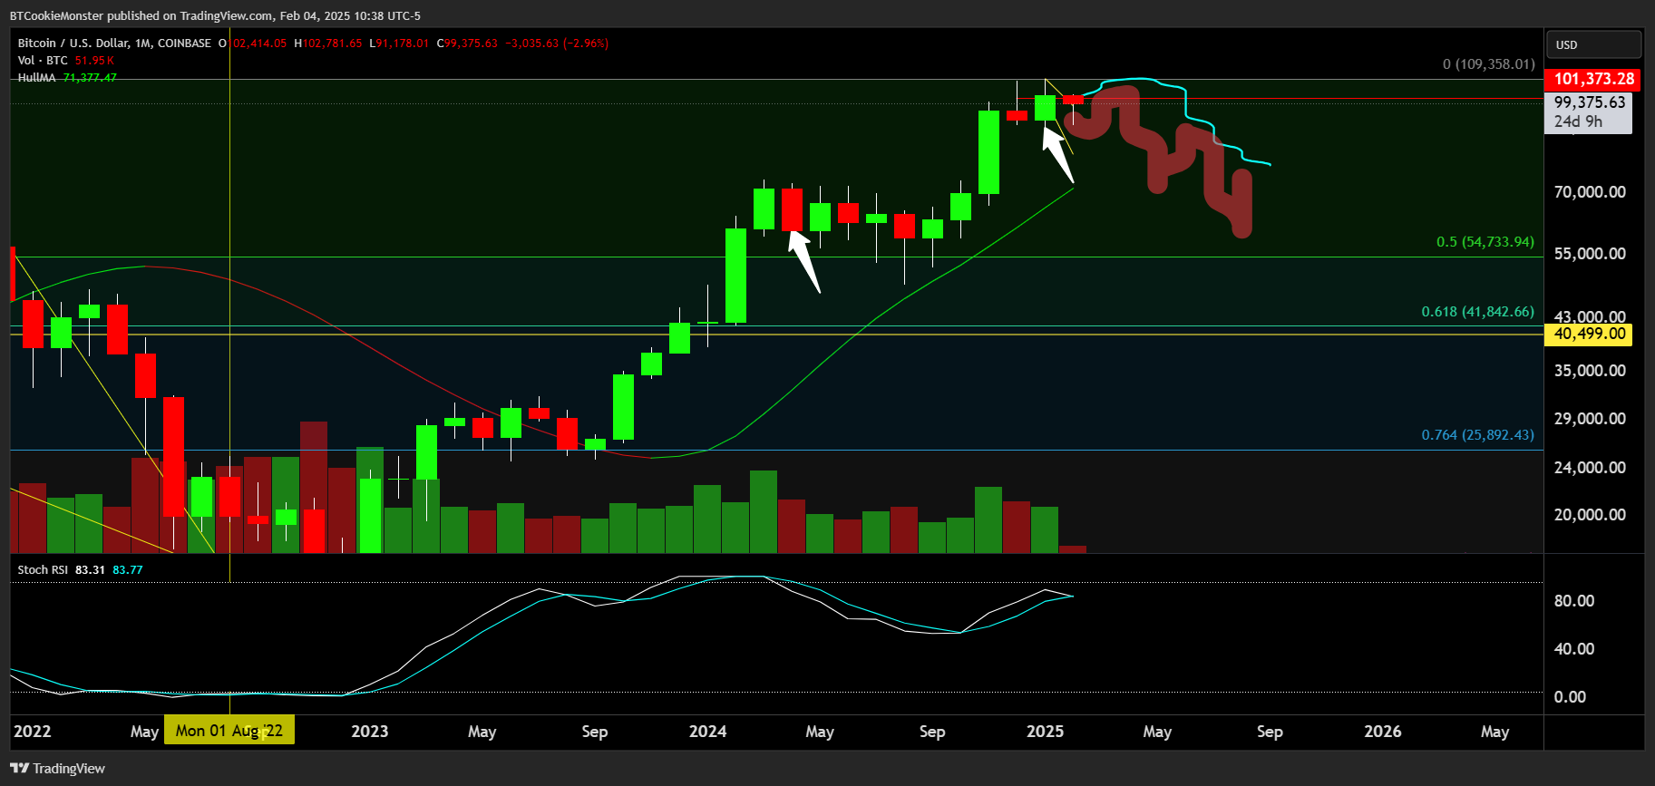Click the 35,000.00 price axis value

coord(1590,370)
